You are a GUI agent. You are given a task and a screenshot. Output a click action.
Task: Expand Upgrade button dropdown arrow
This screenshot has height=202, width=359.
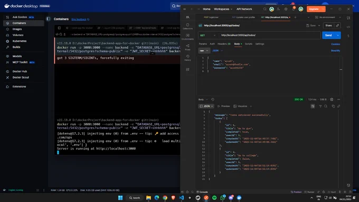[x=323, y=9]
